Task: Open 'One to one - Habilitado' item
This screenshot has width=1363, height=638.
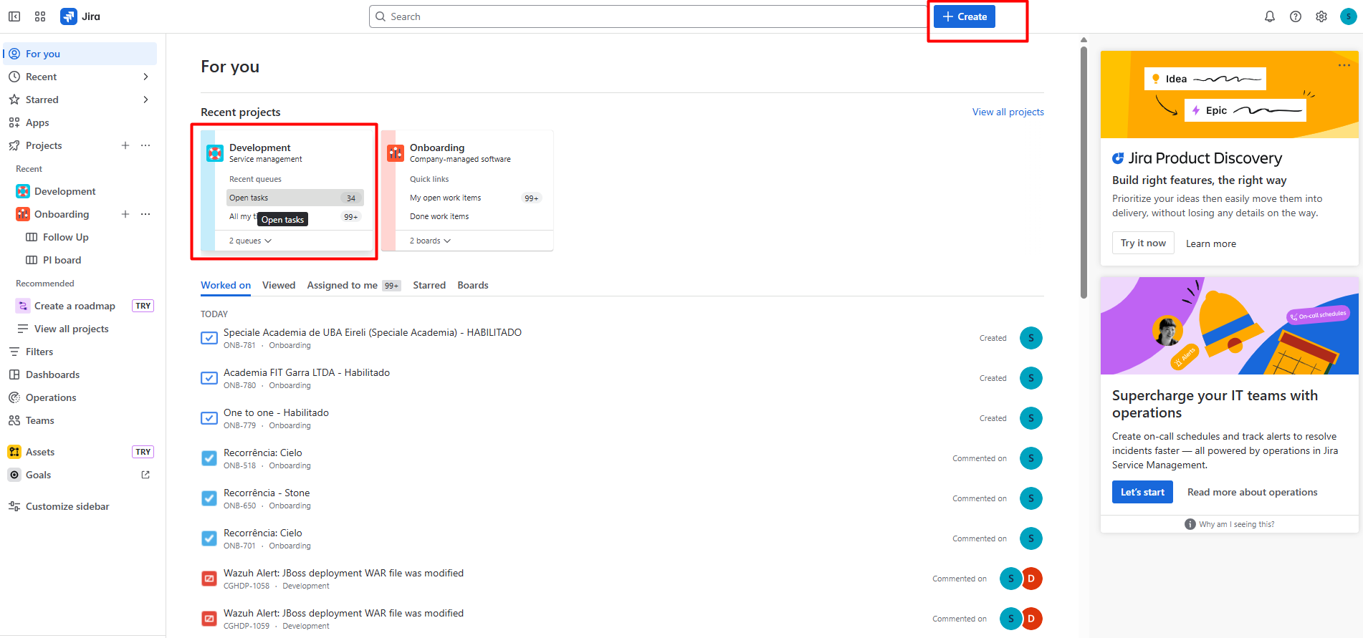Action: pos(276,412)
